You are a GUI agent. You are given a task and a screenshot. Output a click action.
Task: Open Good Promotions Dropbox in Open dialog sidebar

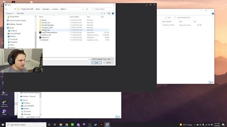[18, 20]
